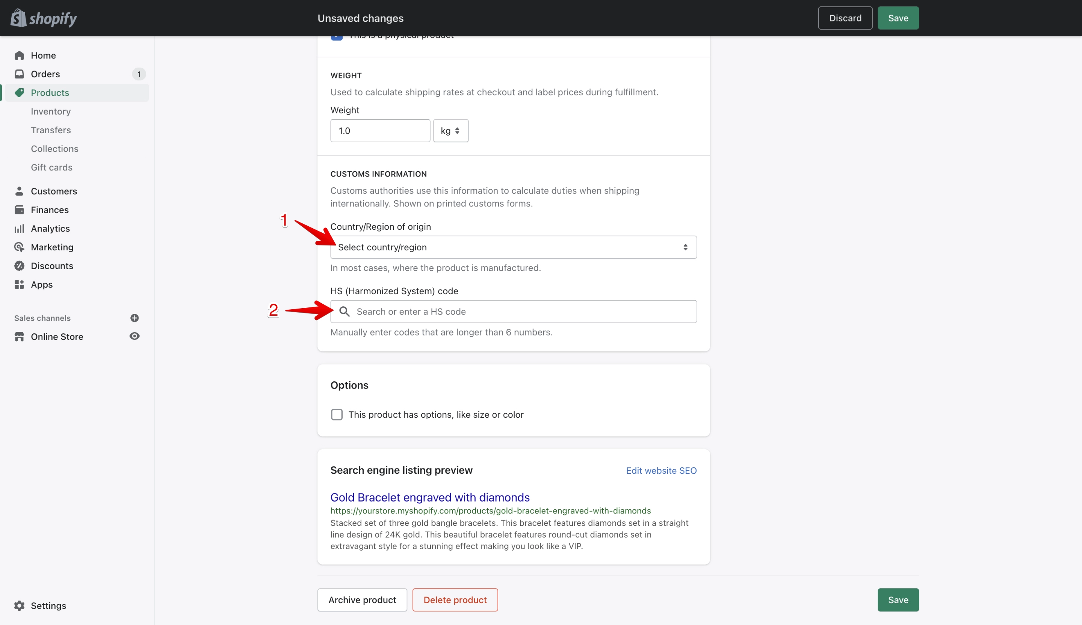Click the HS code search magnifier icon

click(x=345, y=312)
